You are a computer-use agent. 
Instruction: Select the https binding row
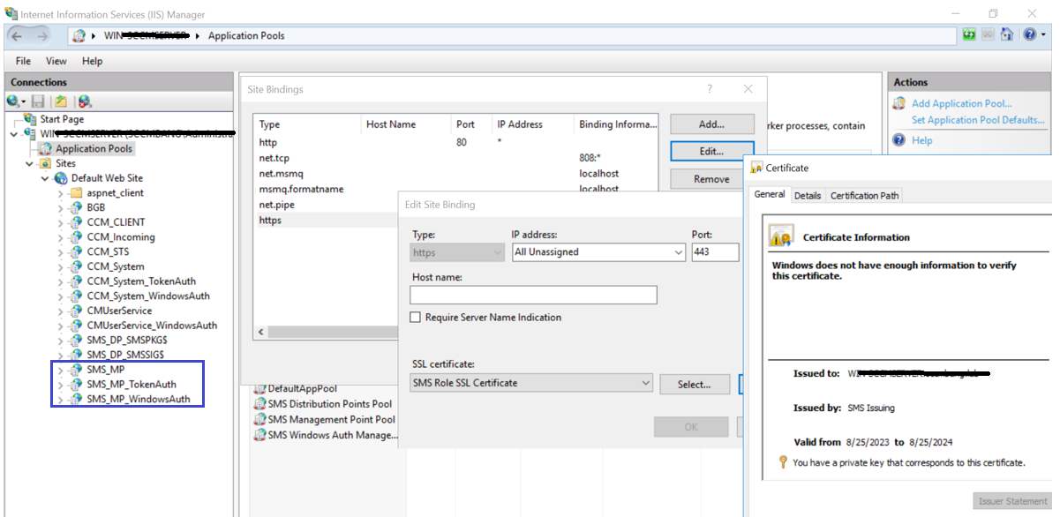[326, 220]
